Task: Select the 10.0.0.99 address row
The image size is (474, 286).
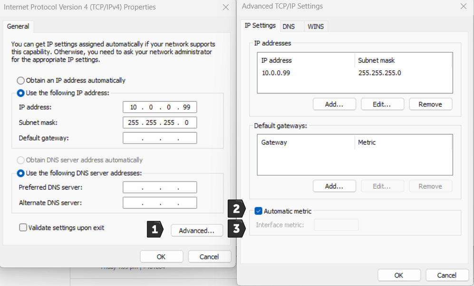Action: (x=355, y=73)
